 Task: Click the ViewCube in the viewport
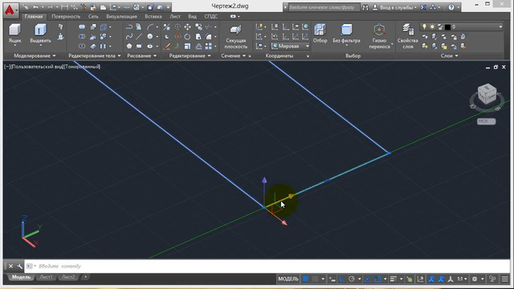[x=487, y=94]
